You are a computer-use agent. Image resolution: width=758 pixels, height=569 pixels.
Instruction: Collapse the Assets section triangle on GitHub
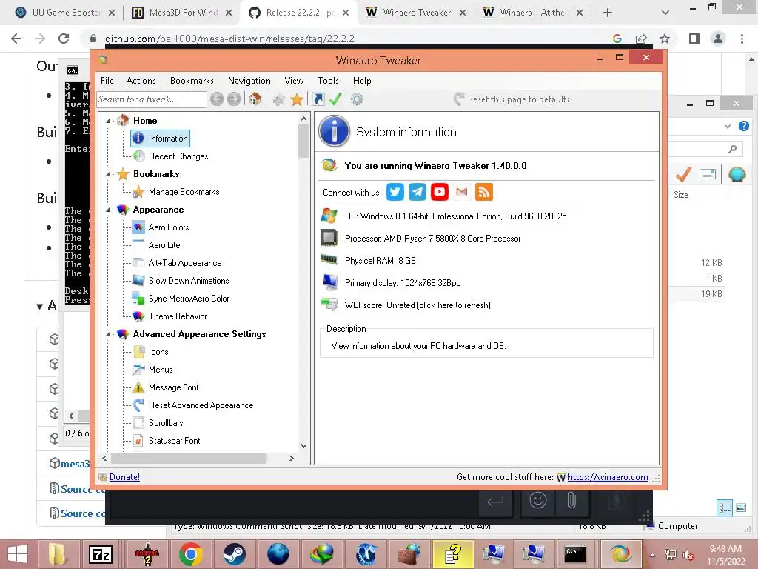pyautogui.click(x=40, y=306)
